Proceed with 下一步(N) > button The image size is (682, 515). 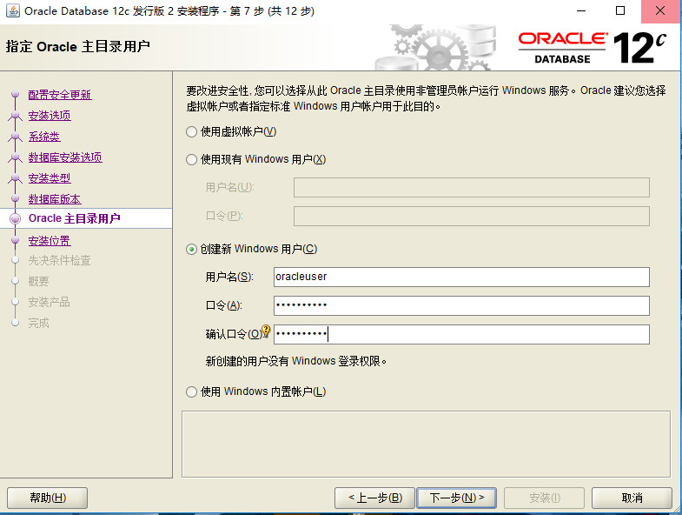click(x=457, y=498)
